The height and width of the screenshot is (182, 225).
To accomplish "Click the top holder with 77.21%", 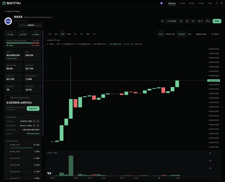I will [x=23, y=146].
